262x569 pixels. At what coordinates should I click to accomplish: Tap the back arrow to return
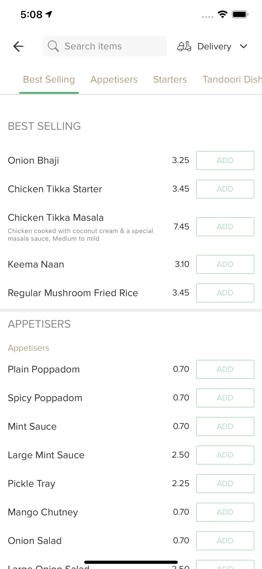[18, 46]
